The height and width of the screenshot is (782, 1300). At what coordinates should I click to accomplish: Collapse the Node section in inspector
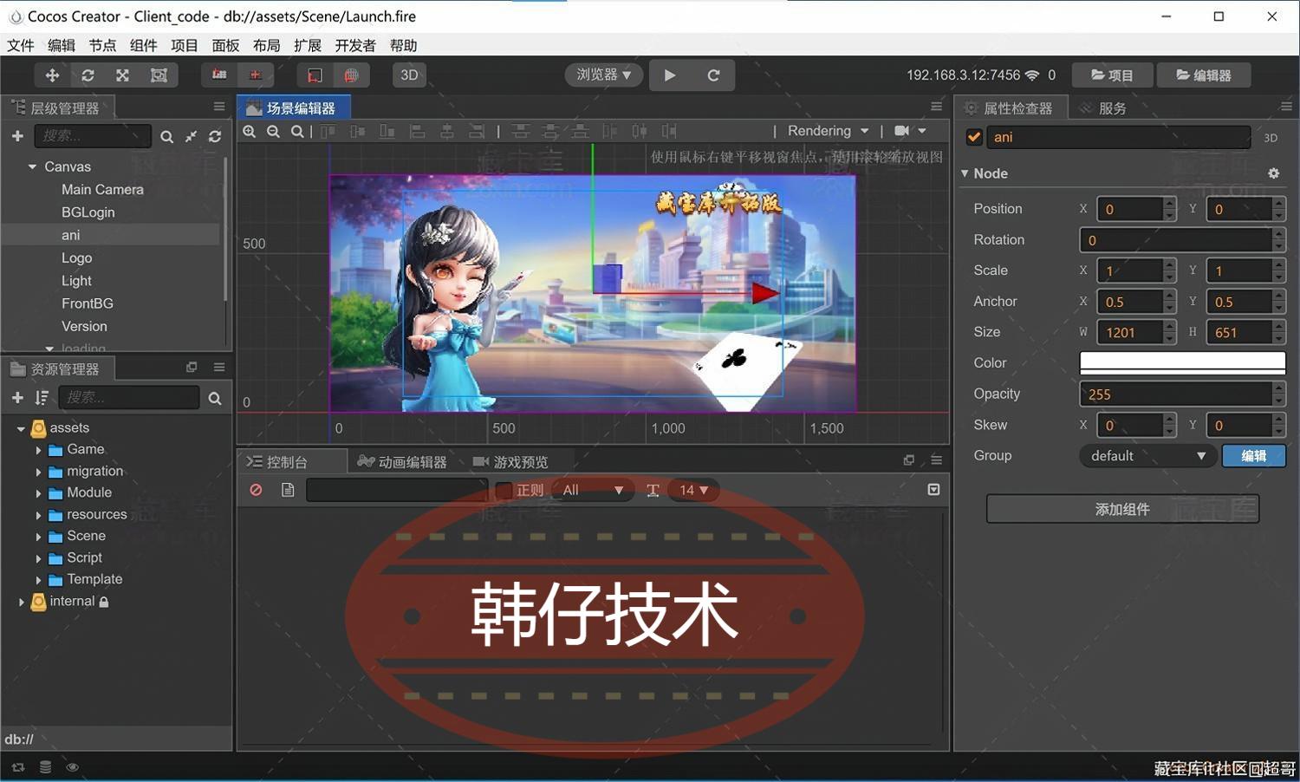[x=965, y=173]
